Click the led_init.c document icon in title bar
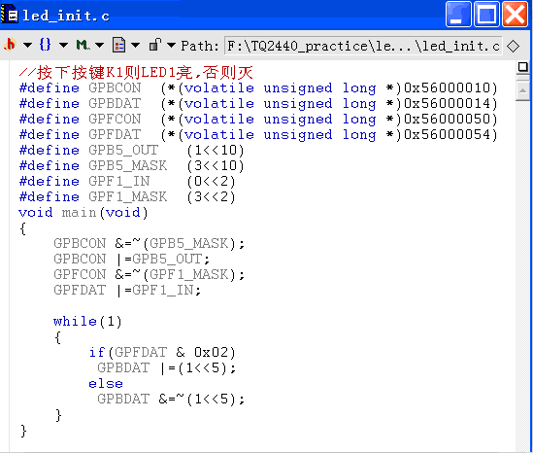 tap(10, 15)
